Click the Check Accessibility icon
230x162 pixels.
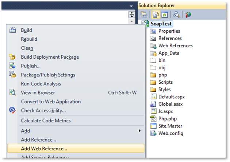[x=12, y=110]
